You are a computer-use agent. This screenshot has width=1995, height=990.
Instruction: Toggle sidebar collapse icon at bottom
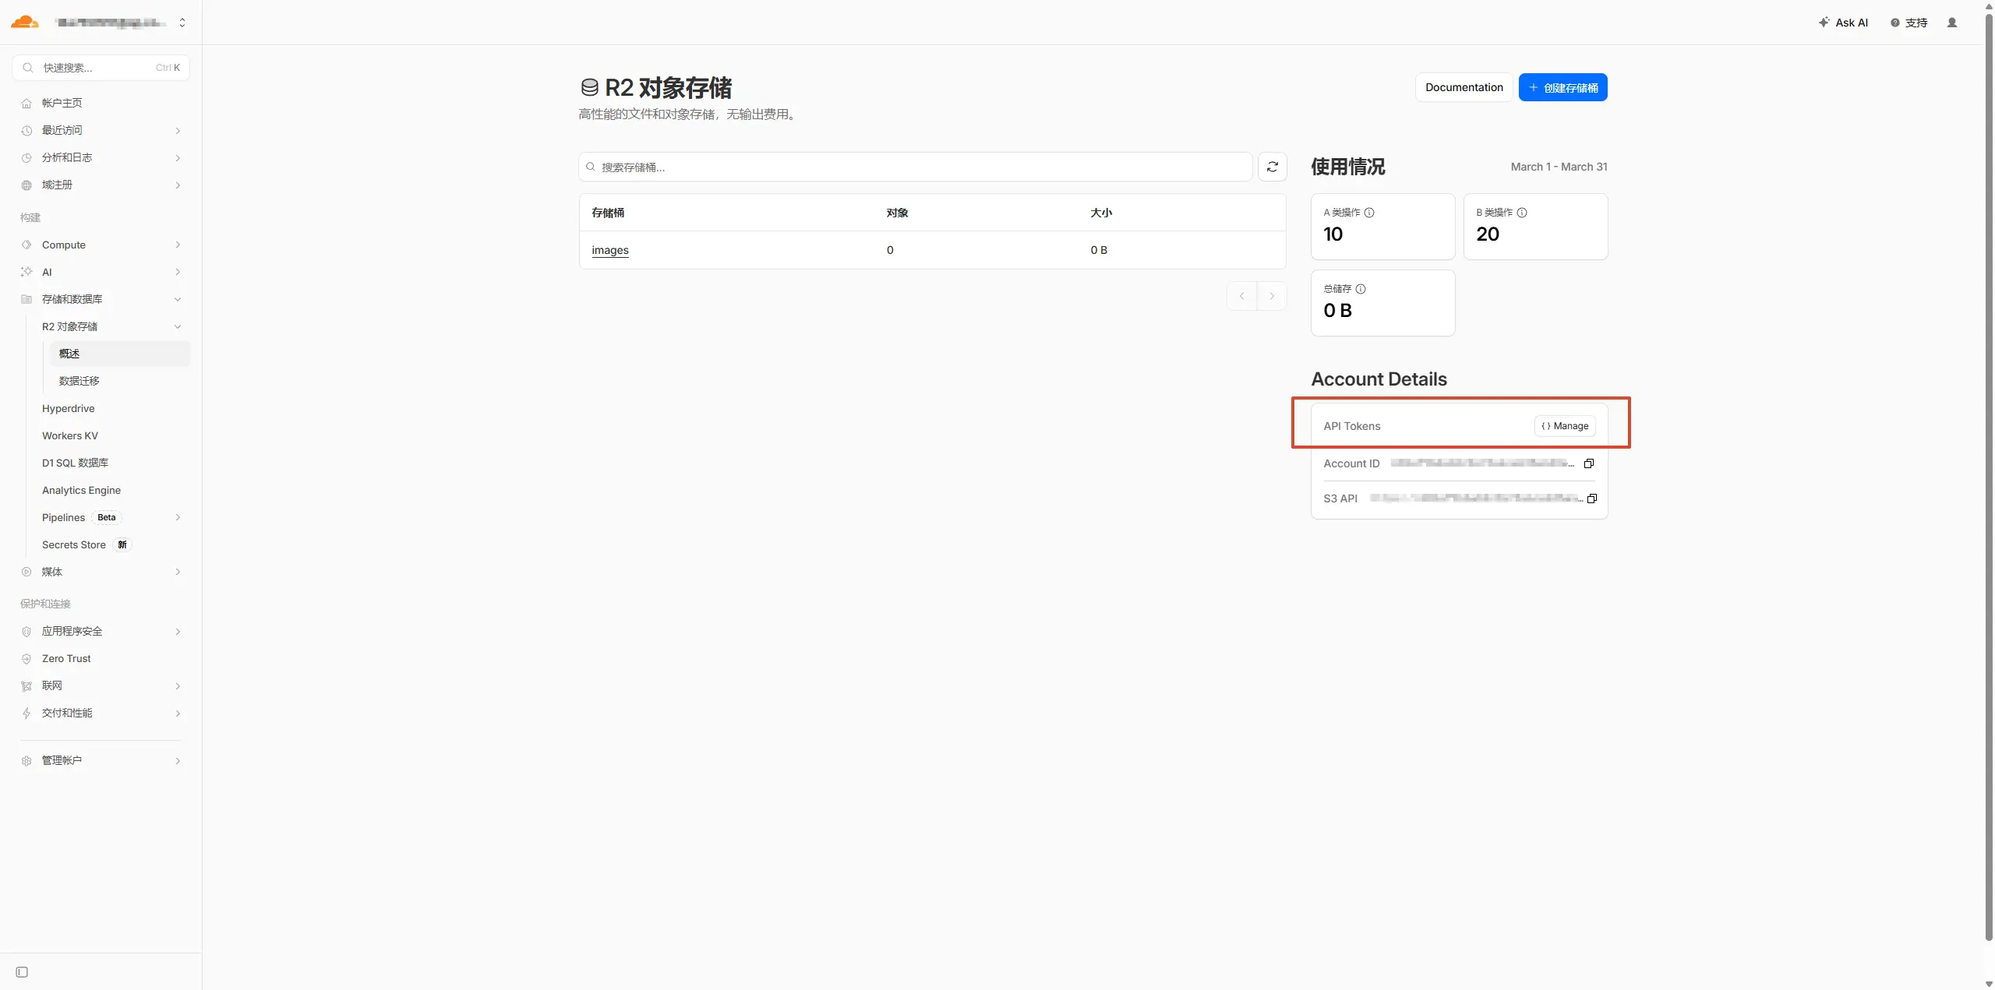pyautogui.click(x=22, y=972)
